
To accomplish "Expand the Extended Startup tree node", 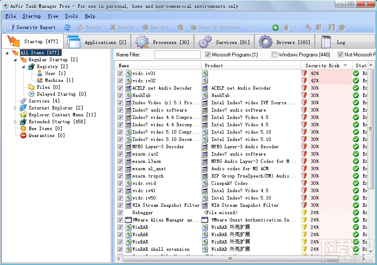I will tap(16, 122).
